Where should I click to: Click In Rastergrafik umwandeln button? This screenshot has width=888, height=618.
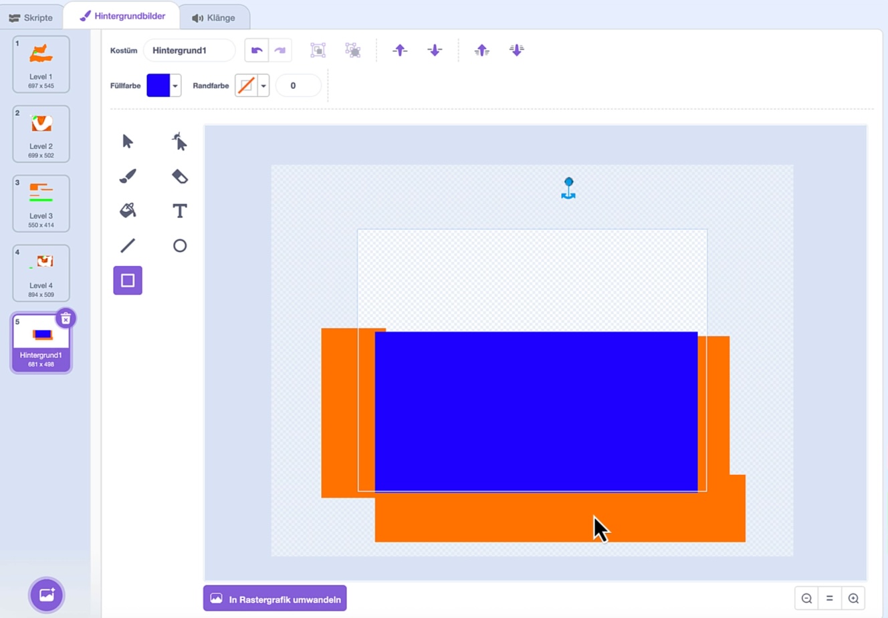point(275,599)
